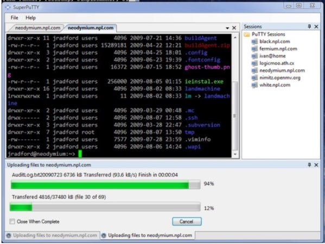
Task: Close the active terminal tab
Action: pyautogui.click(x=234, y=28)
